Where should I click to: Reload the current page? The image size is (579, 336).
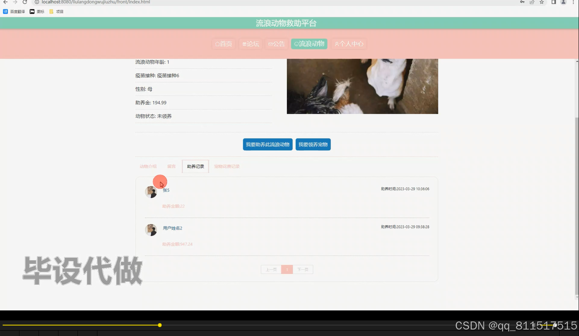[25, 2]
